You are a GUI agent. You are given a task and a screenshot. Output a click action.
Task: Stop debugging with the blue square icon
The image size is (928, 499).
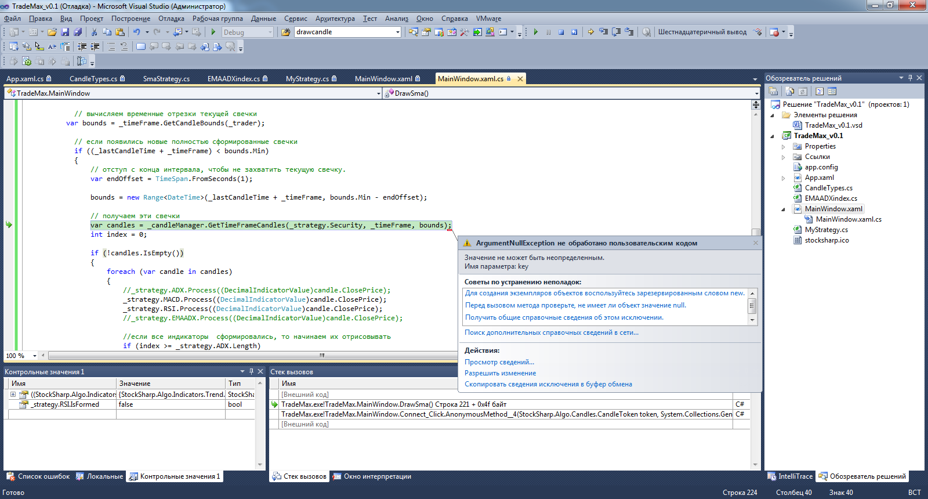click(561, 32)
